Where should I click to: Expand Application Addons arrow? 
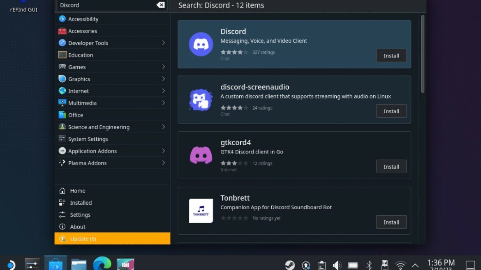164,151
